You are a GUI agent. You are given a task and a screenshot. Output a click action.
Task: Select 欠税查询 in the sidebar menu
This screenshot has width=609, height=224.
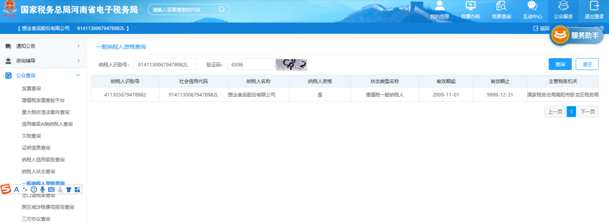31,136
